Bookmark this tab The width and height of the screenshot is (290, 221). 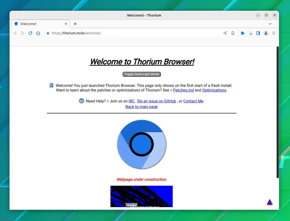(x=233, y=33)
